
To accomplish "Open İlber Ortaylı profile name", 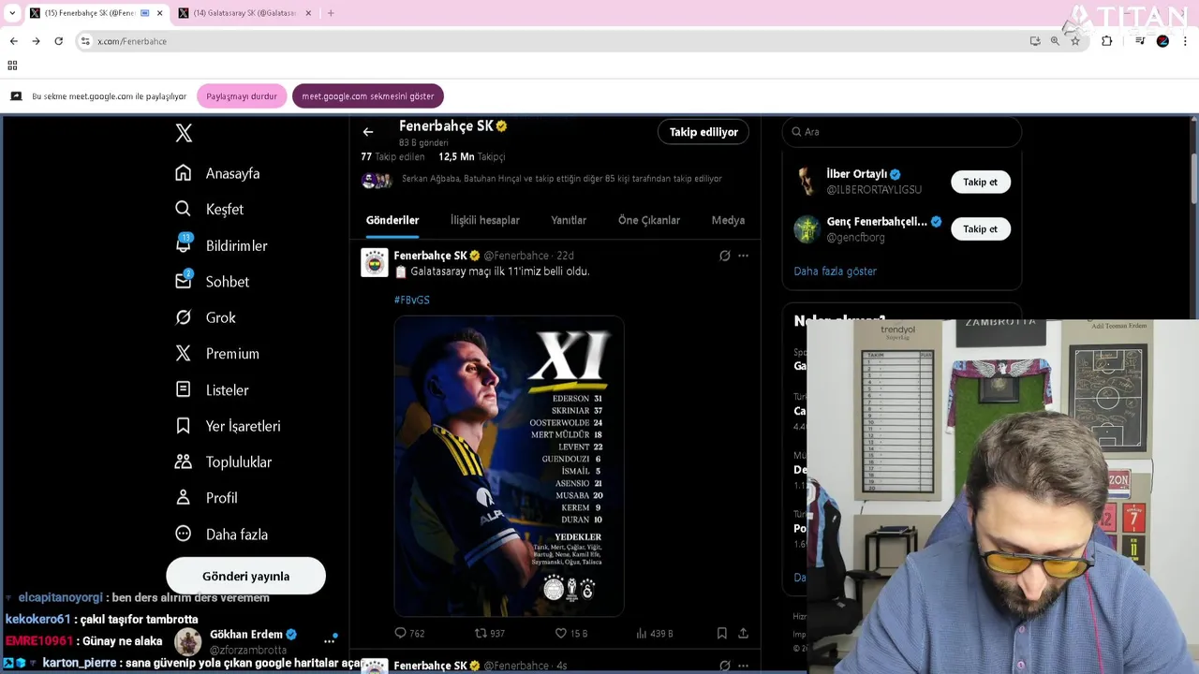I will (856, 174).
